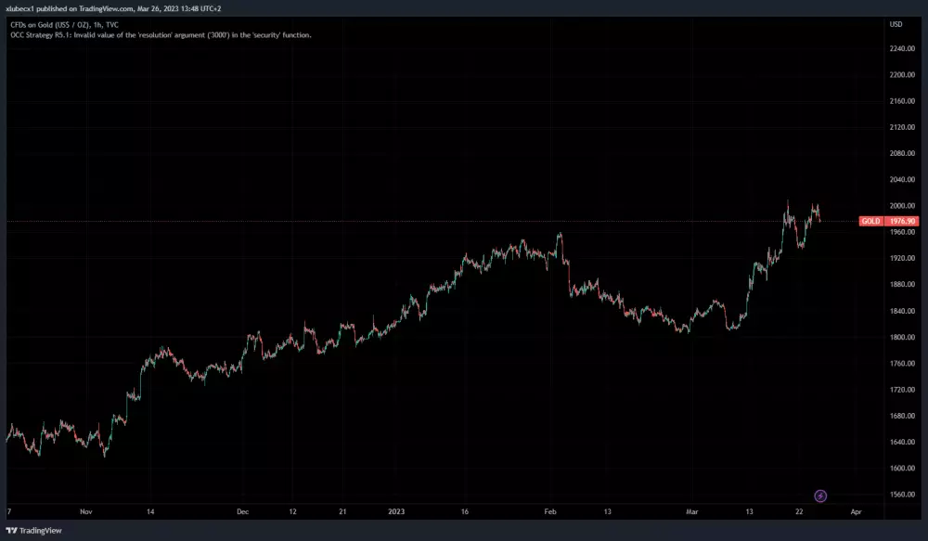The height and width of the screenshot is (541, 928).
Task: Open the USD currency selector on price axis
Action: coord(896,23)
